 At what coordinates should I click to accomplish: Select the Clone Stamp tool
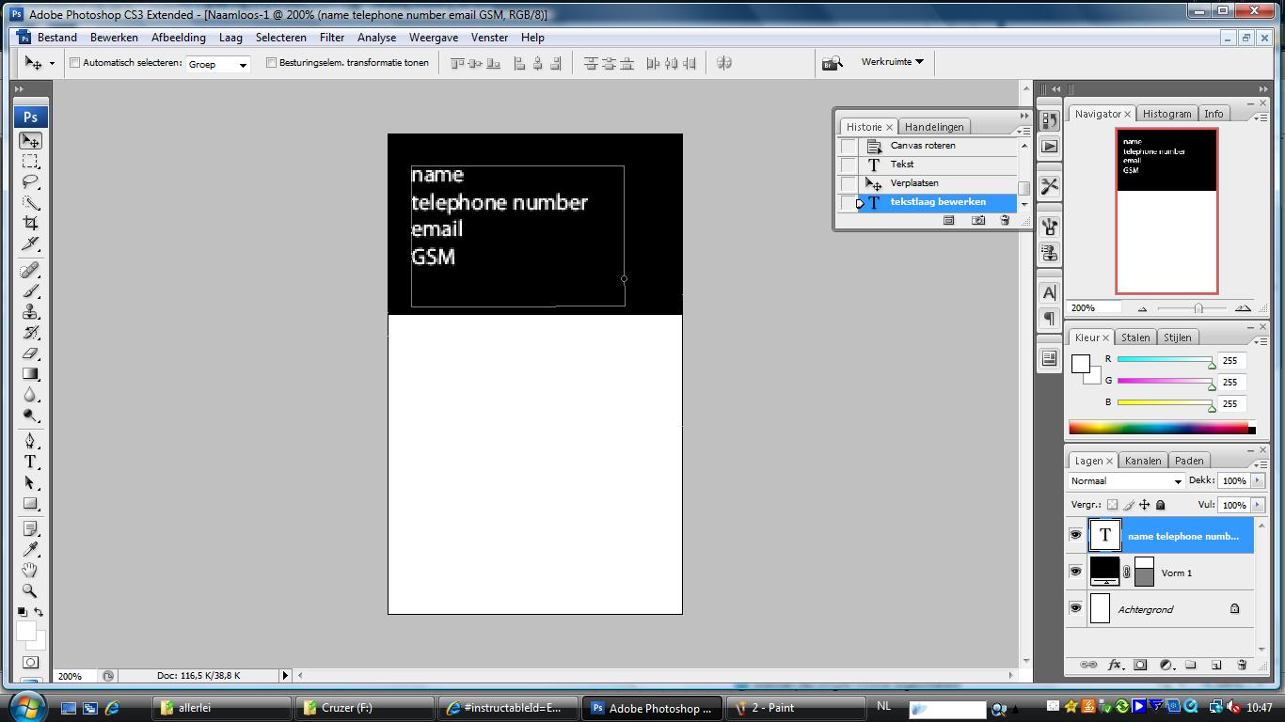[x=30, y=313]
